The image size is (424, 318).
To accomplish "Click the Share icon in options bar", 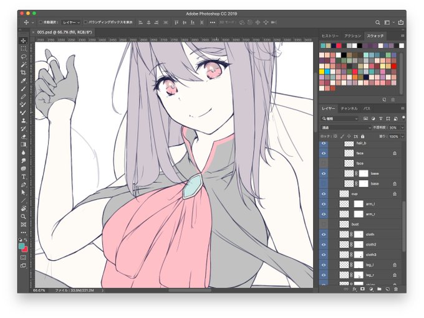I will point(401,22).
